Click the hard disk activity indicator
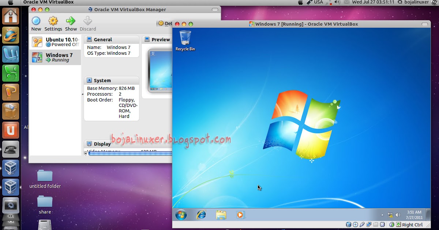Image resolution: width=439 pixels, height=230 pixels. point(349,225)
